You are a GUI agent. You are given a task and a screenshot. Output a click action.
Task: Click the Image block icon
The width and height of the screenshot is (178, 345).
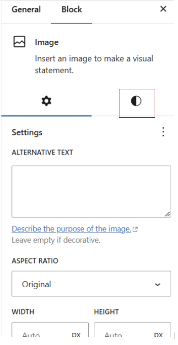(20, 42)
